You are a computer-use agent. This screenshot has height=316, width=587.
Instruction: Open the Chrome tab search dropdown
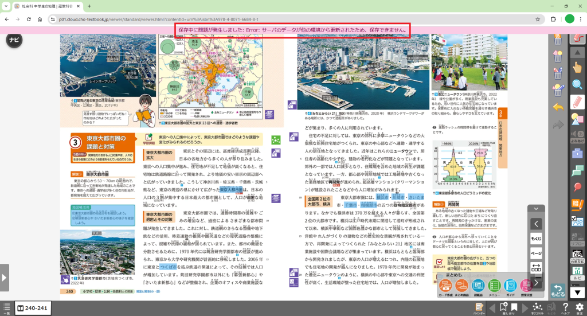(x=6, y=6)
